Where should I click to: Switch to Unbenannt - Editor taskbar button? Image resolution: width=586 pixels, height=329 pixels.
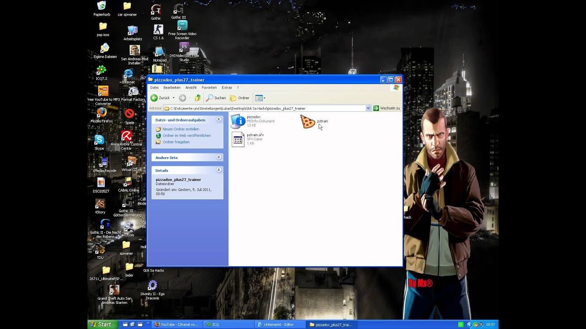coord(279,324)
